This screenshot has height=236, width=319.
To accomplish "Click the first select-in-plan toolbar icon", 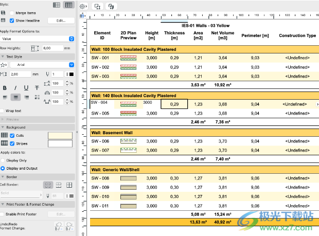I will tap(97, 7).
